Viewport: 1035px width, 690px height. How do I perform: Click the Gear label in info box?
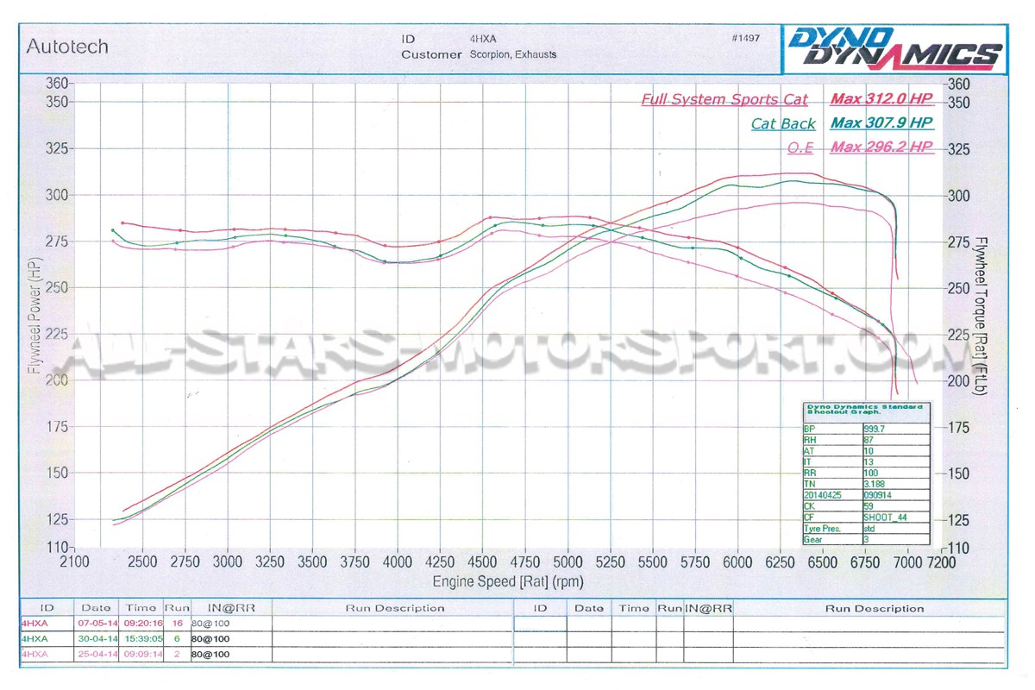[x=813, y=540]
